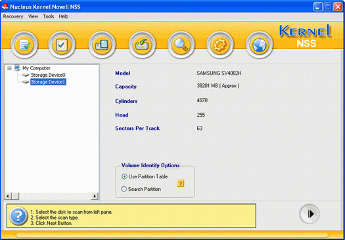Collapse the My Computer tree node

click(9, 68)
